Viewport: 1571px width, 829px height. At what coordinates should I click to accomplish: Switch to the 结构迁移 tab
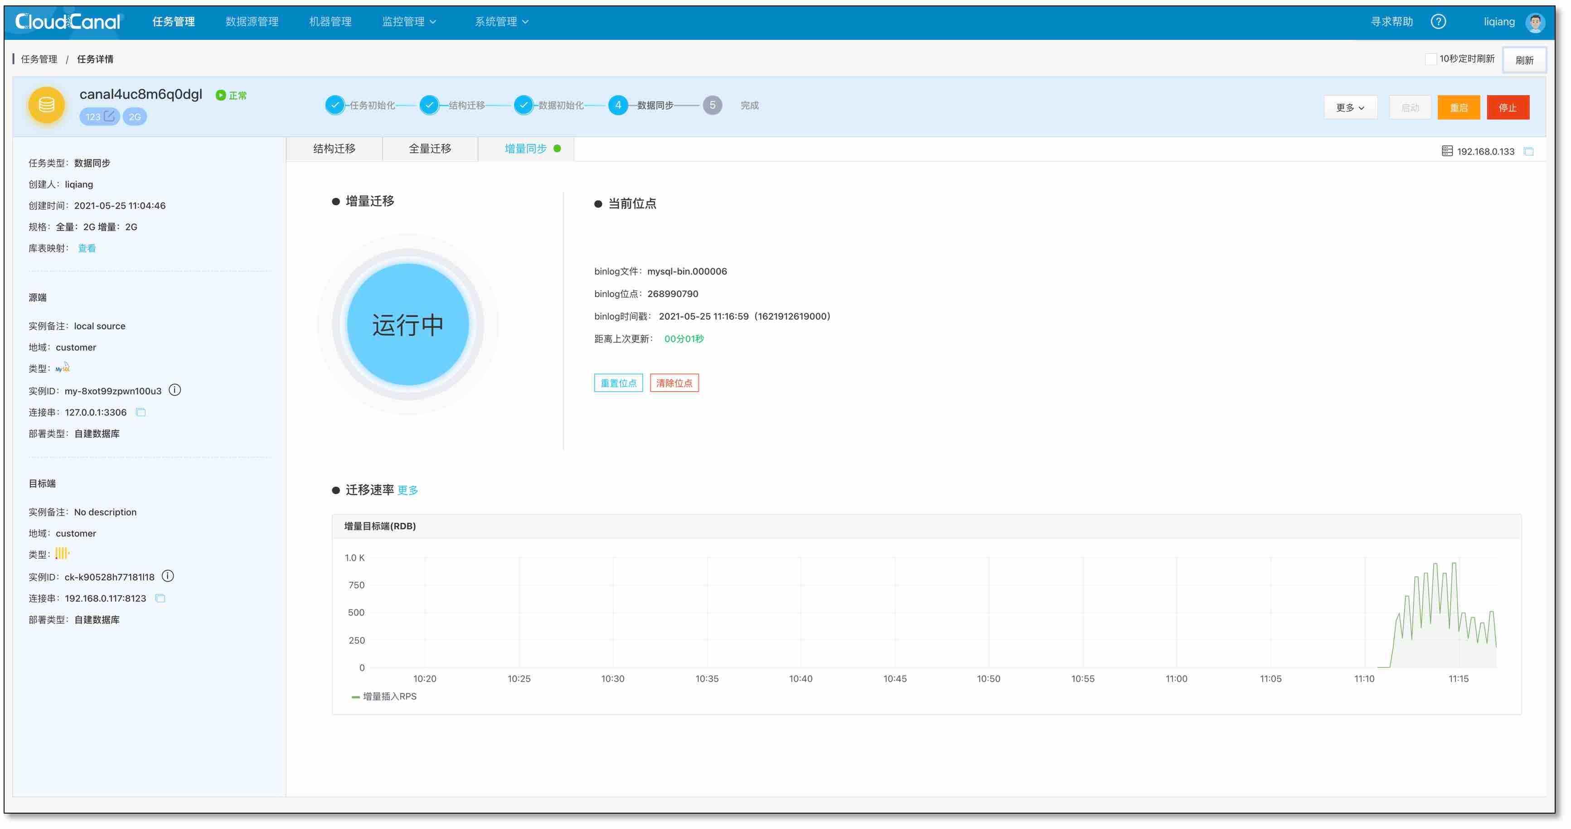(334, 149)
